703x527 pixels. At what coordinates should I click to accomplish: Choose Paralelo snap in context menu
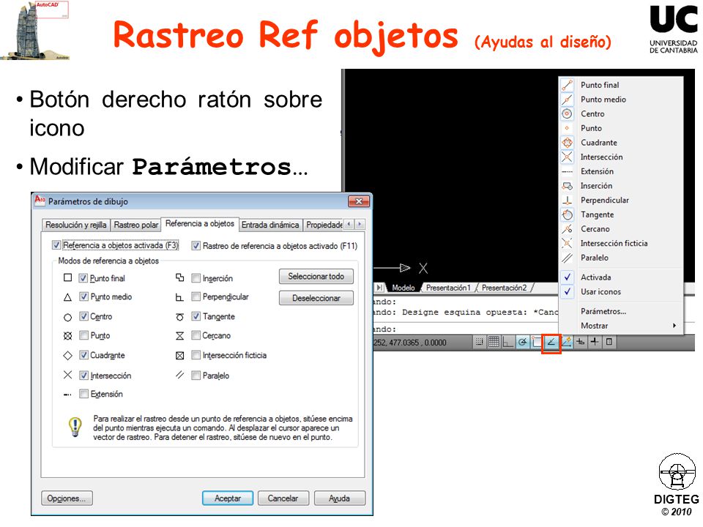(x=621, y=258)
